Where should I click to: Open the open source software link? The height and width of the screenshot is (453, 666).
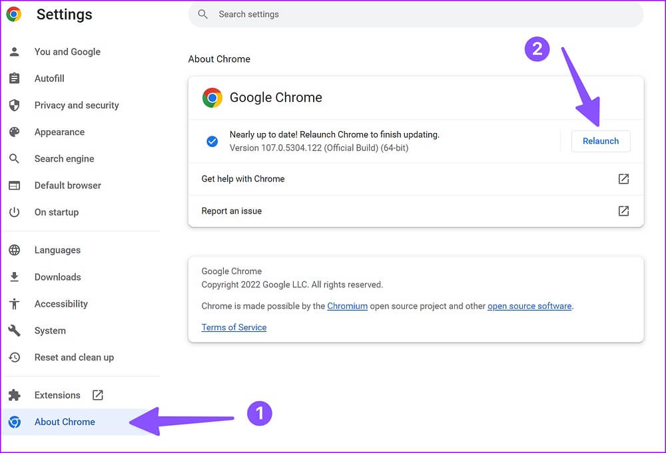[x=529, y=306]
